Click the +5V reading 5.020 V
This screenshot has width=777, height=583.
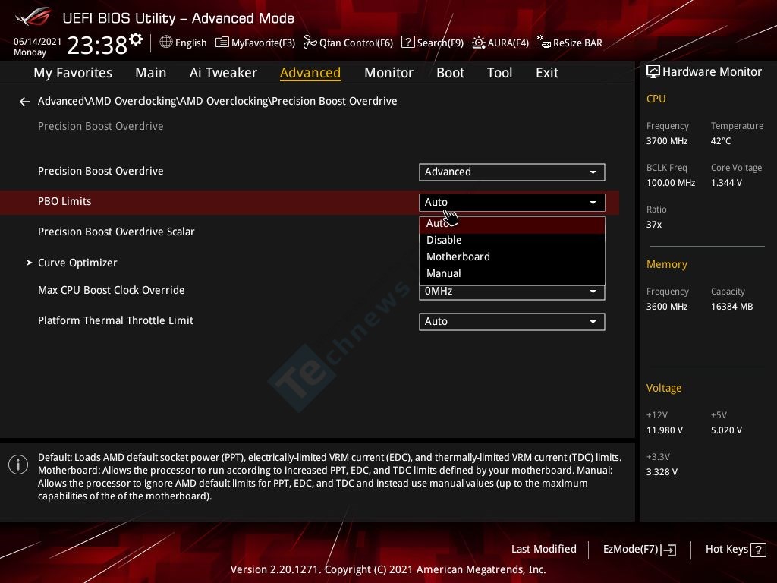[726, 430]
